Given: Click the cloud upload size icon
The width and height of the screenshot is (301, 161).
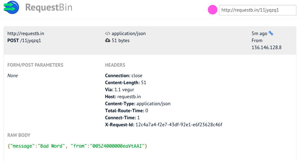Looking at the screenshot, I should [108, 40].
